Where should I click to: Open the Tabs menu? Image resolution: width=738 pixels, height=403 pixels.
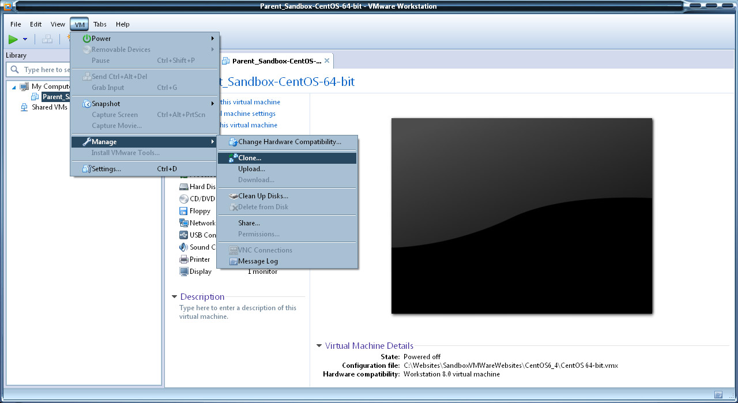click(100, 24)
